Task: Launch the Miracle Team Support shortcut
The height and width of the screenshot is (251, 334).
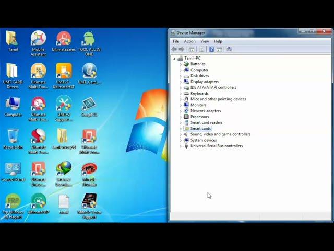Action: (x=89, y=207)
